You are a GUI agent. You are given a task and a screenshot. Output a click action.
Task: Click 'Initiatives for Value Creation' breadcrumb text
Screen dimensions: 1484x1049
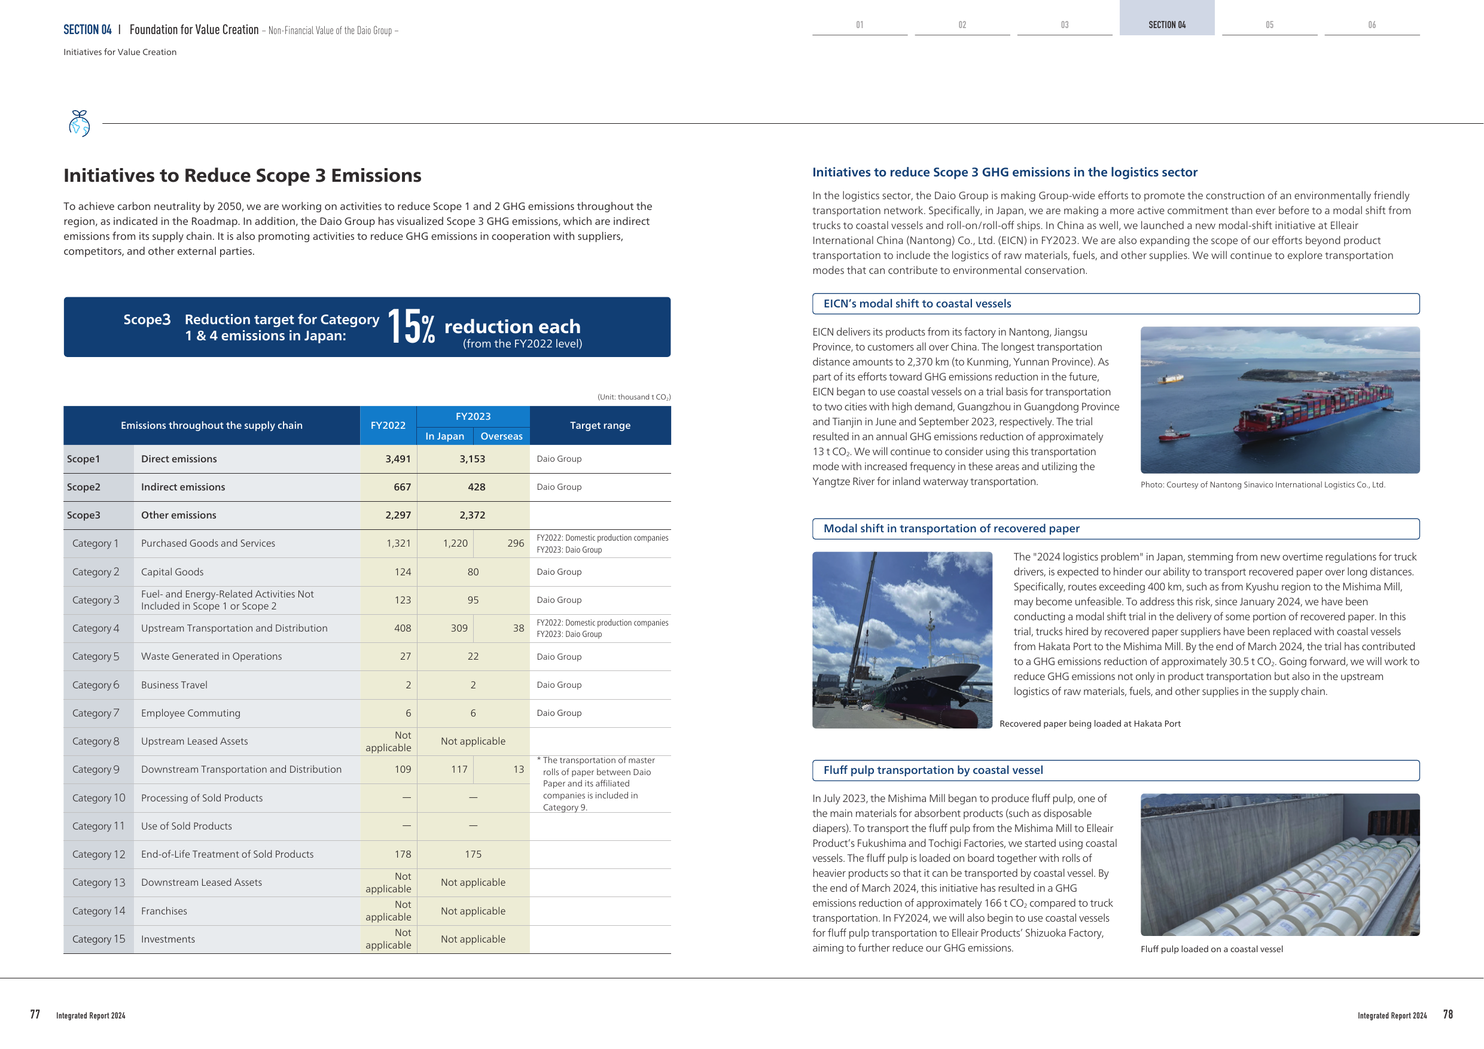(x=120, y=53)
